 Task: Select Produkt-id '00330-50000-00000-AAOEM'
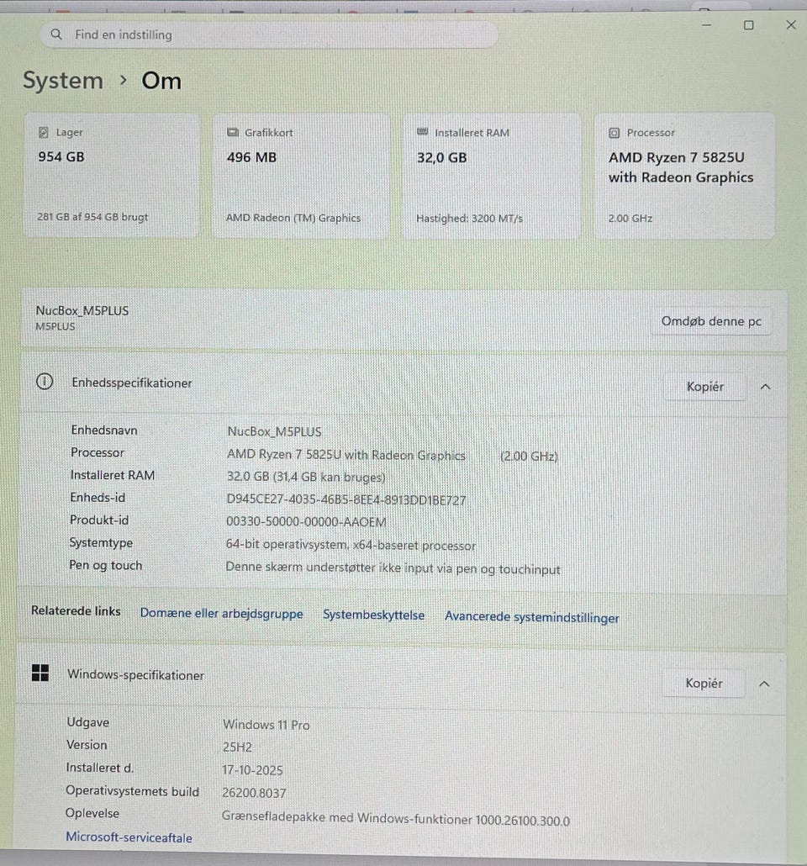(x=306, y=522)
